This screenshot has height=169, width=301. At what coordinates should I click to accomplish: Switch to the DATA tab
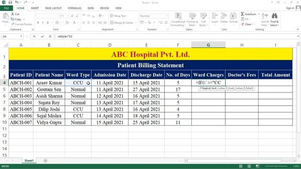91,8
